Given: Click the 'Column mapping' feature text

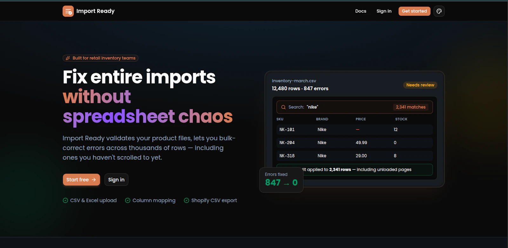Looking at the screenshot, I should pos(154,200).
